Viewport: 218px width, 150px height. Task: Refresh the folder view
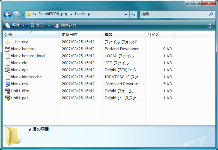133,14
